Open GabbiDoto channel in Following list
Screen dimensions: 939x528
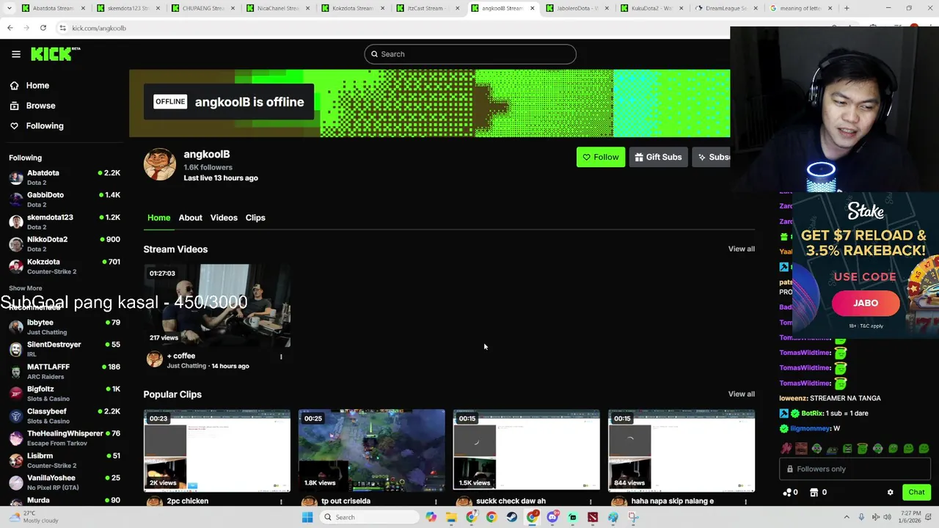click(x=65, y=199)
